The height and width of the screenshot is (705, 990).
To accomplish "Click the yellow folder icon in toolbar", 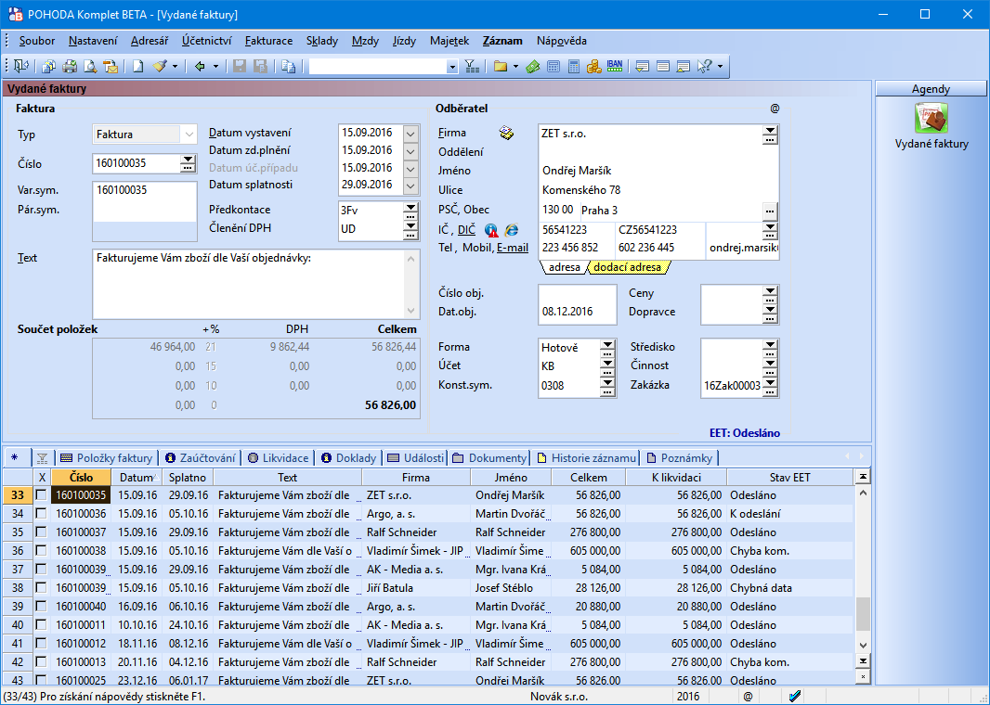I will pos(501,66).
